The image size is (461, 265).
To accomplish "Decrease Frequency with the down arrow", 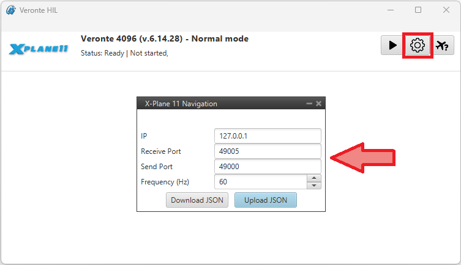I will pyautogui.click(x=313, y=185).
